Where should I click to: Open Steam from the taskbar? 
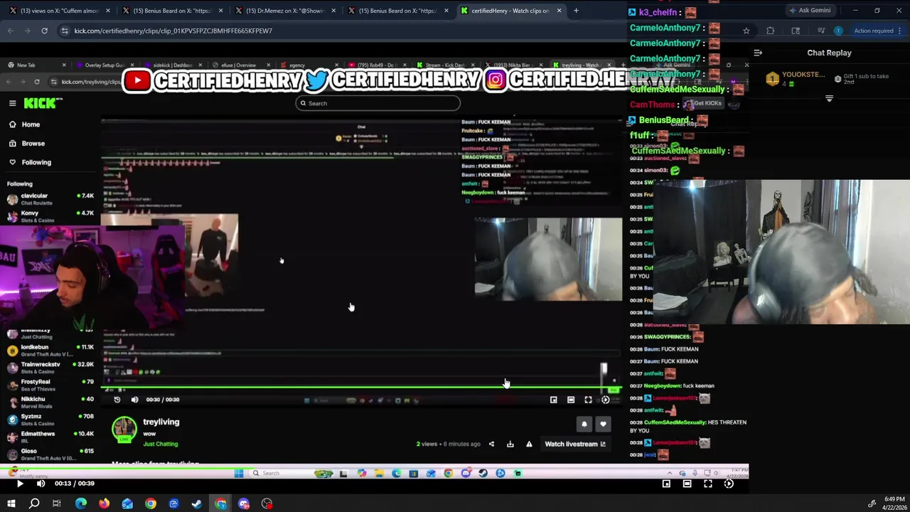[x=197, y=503]
